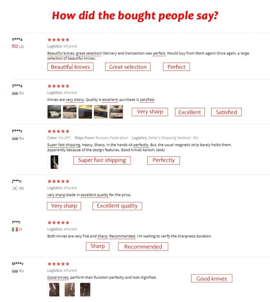This screenshot has width=270, height=302.
Task: Click the Russian flag beside reviewer M***v
Action: [x=15, y=270]
